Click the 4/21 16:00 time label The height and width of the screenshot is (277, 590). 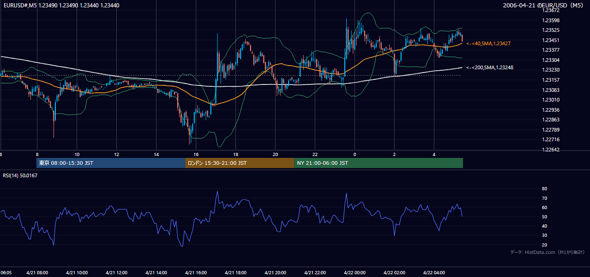click(196, 273)
